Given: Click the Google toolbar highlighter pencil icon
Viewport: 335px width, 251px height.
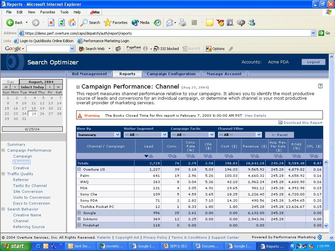Looking at the screenshot, I should [x=231, y=49].
